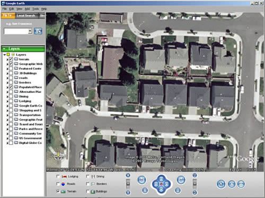Pan the map left with the navigation arrow
265x198 pixels.
pos(156,184)
